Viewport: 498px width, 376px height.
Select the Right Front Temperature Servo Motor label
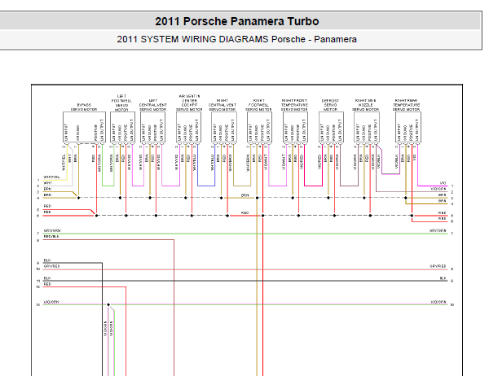pyautogui.click(x=294, y=105)
